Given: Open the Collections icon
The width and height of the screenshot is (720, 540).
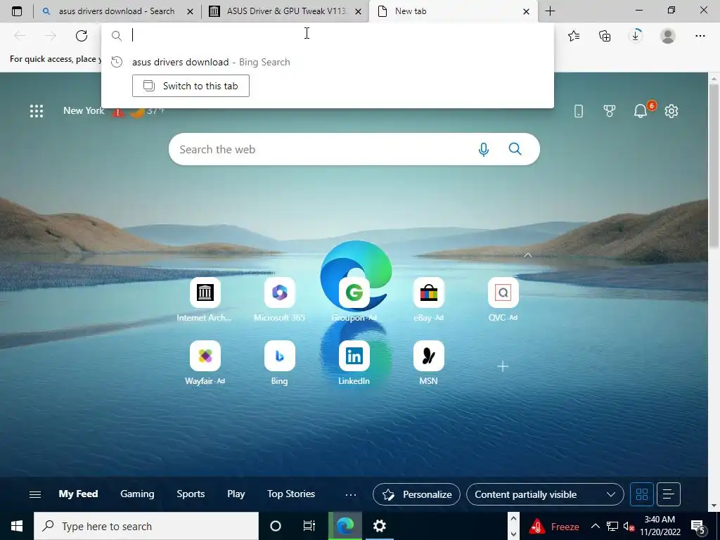Looking at the screenshot, I should click(x=605, y=36).
